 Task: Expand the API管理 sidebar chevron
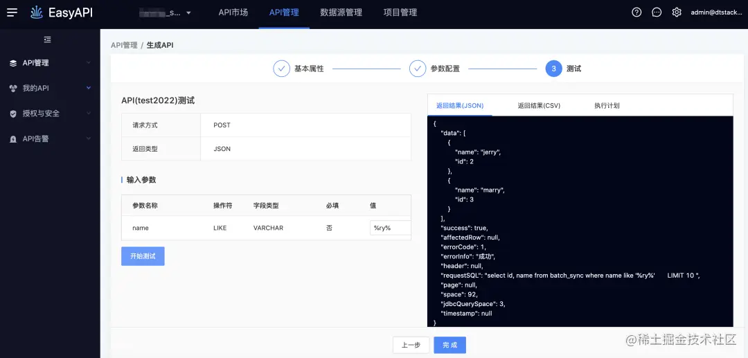coord(88,63)
